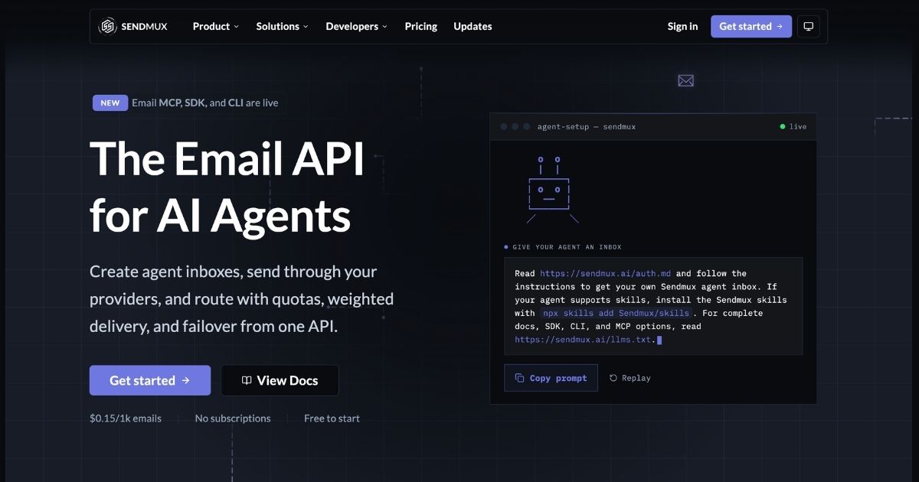
Task: Click the $0.15/1k emails text
Action: click(x=126, y=418)
